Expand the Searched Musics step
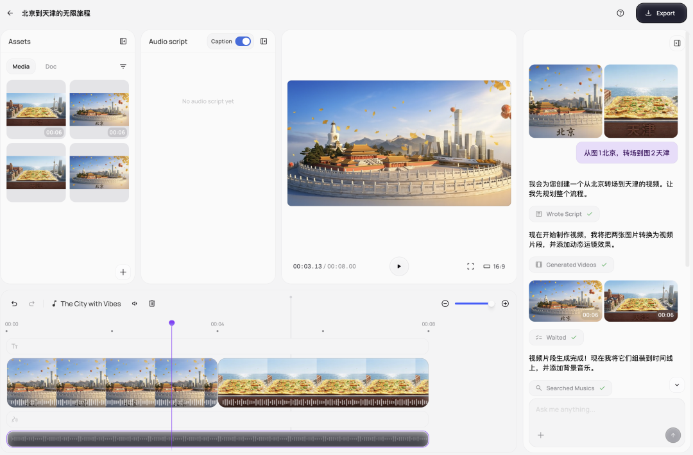693x455 pixels. (x=570, y=388)
